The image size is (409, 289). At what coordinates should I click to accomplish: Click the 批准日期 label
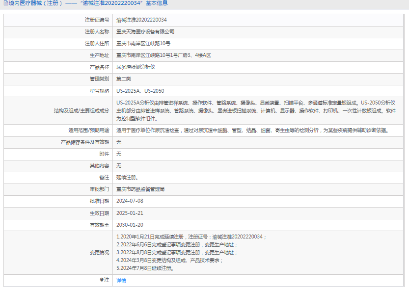pyautogui.click(x=99, y=201)
